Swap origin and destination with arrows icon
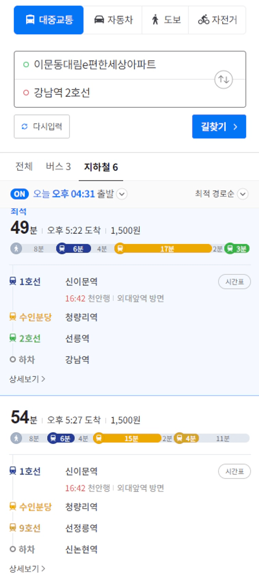Viewport: 259px width, 574px height. tap(223, 79)
